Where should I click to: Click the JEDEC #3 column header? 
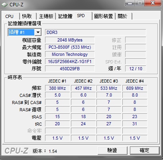pyautogui.click(x=109, y=81)
